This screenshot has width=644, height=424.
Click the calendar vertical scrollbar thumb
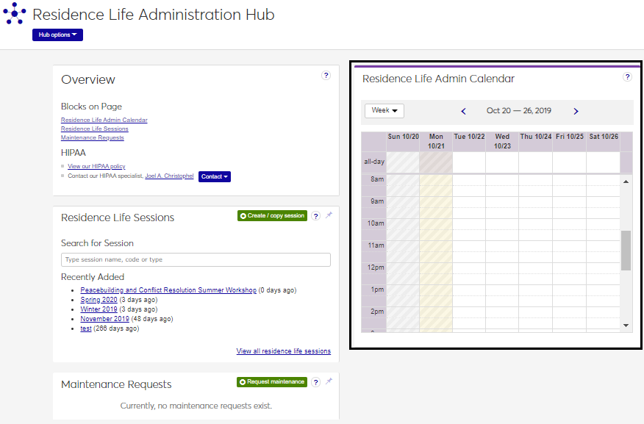626,251
